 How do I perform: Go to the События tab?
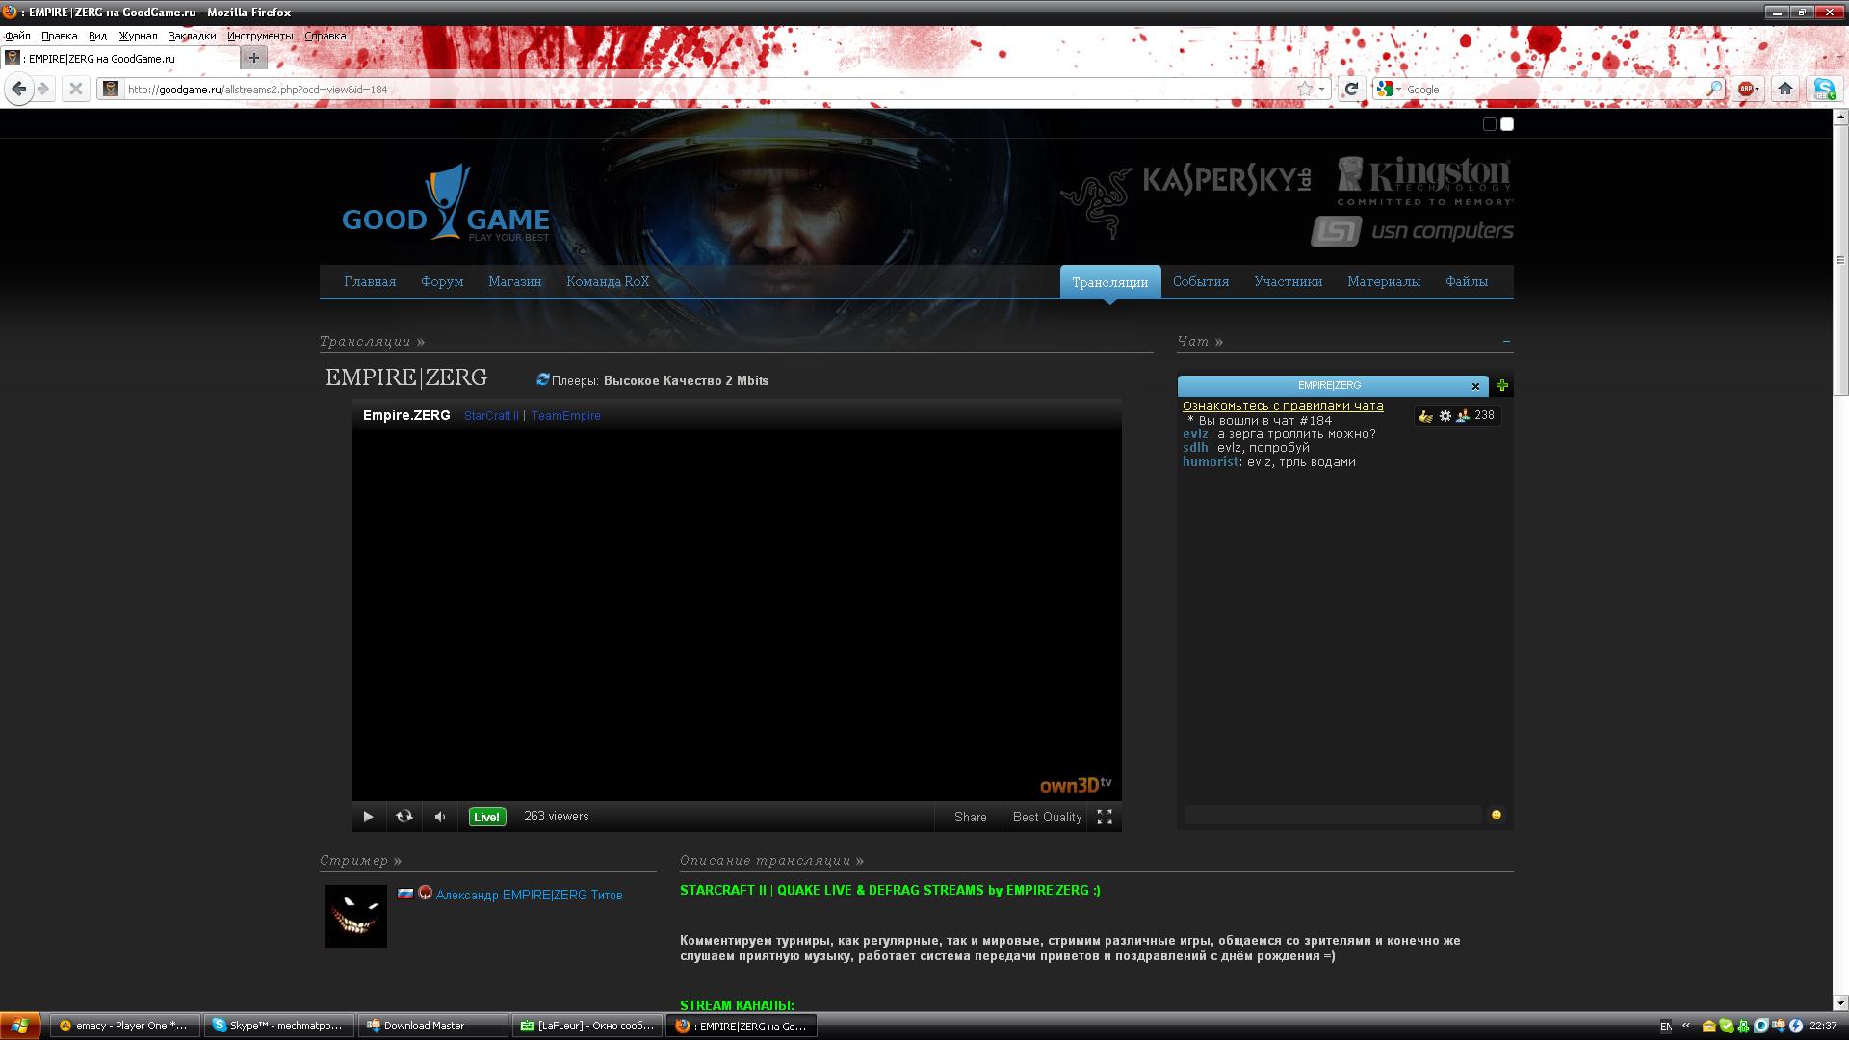pyautogui.click(x=1201, y=281)
